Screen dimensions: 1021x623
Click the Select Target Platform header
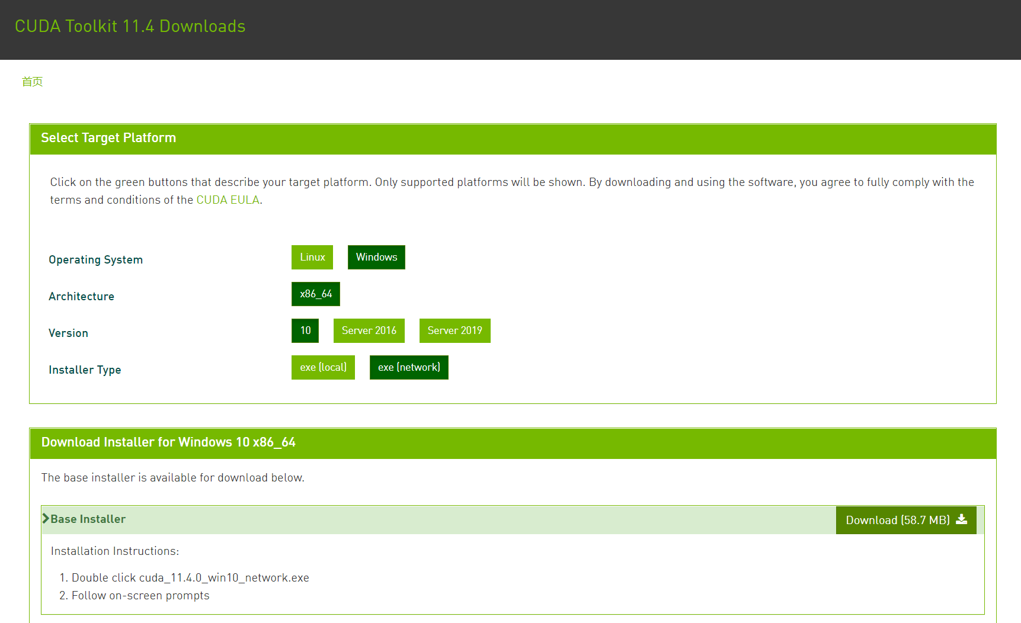(513, 139)
